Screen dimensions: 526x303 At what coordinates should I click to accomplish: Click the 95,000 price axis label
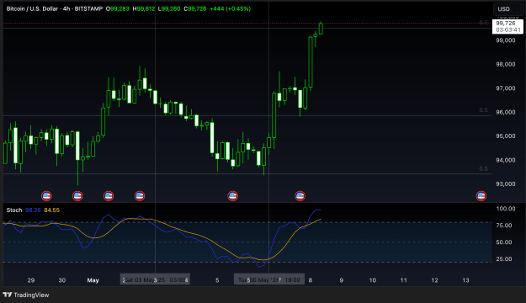(x=506, y=136)
